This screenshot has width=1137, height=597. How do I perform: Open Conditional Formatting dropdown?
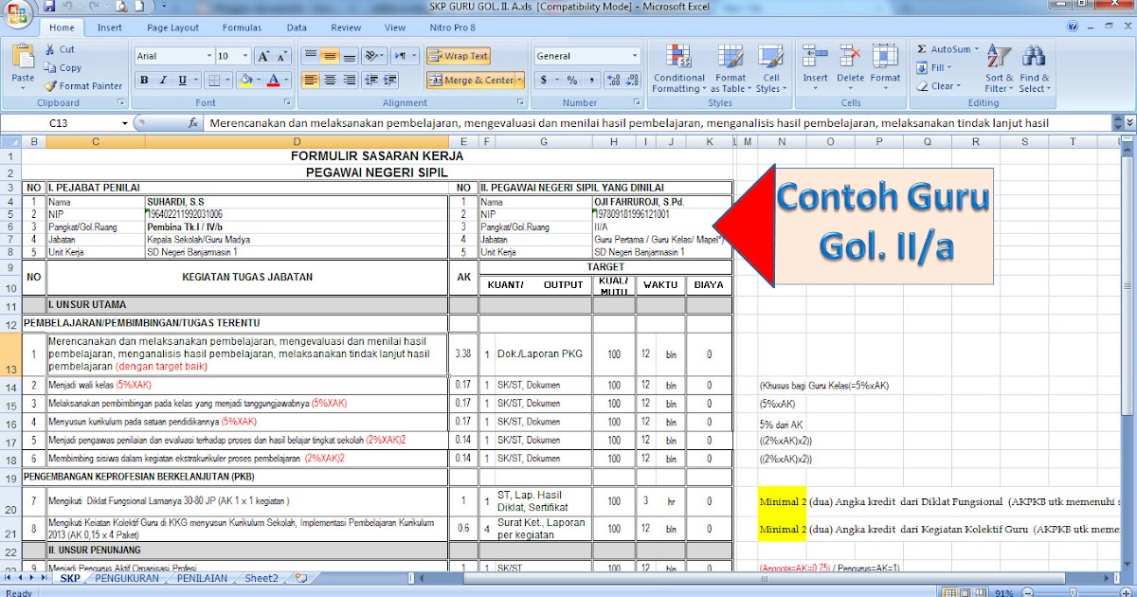tap(679, 68)
